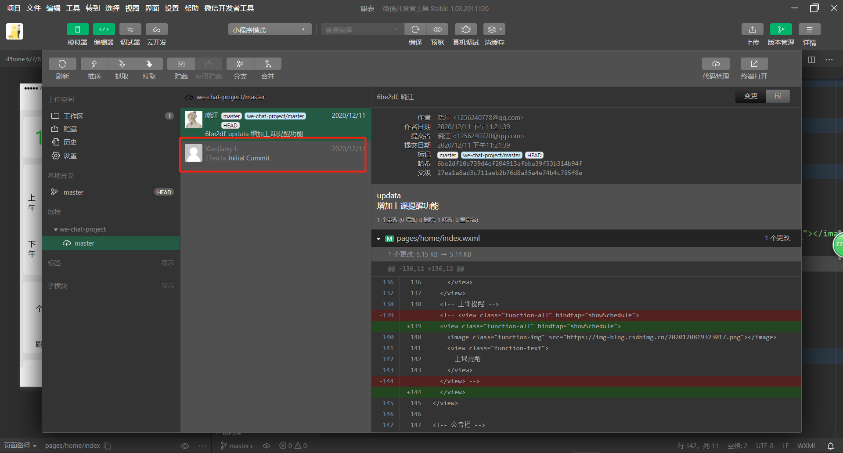The height and width of the screenshot is (453, 843).
Task: Toggle the 编辑器 editor panel
Action: point(104,29)
